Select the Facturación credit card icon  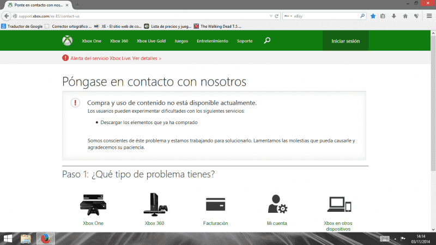pos(215,205)
